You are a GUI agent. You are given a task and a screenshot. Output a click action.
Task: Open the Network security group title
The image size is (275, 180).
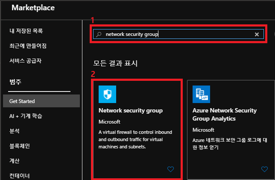point(131,111)
